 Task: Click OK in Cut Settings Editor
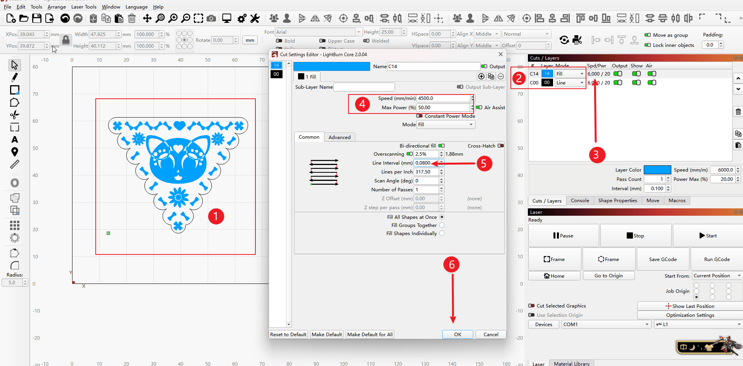point(457,334)
